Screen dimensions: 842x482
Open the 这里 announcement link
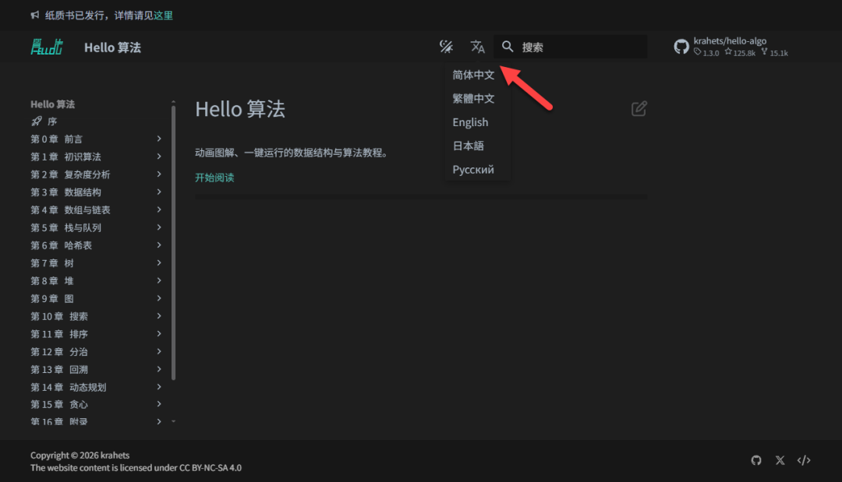click(163, 16)
